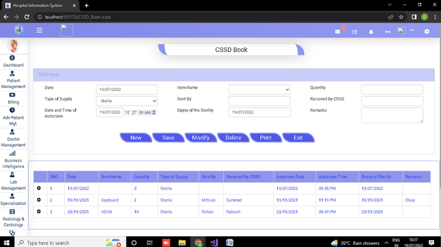
Task: Open the Type of Supply dropdown
Action: point(127,101)
